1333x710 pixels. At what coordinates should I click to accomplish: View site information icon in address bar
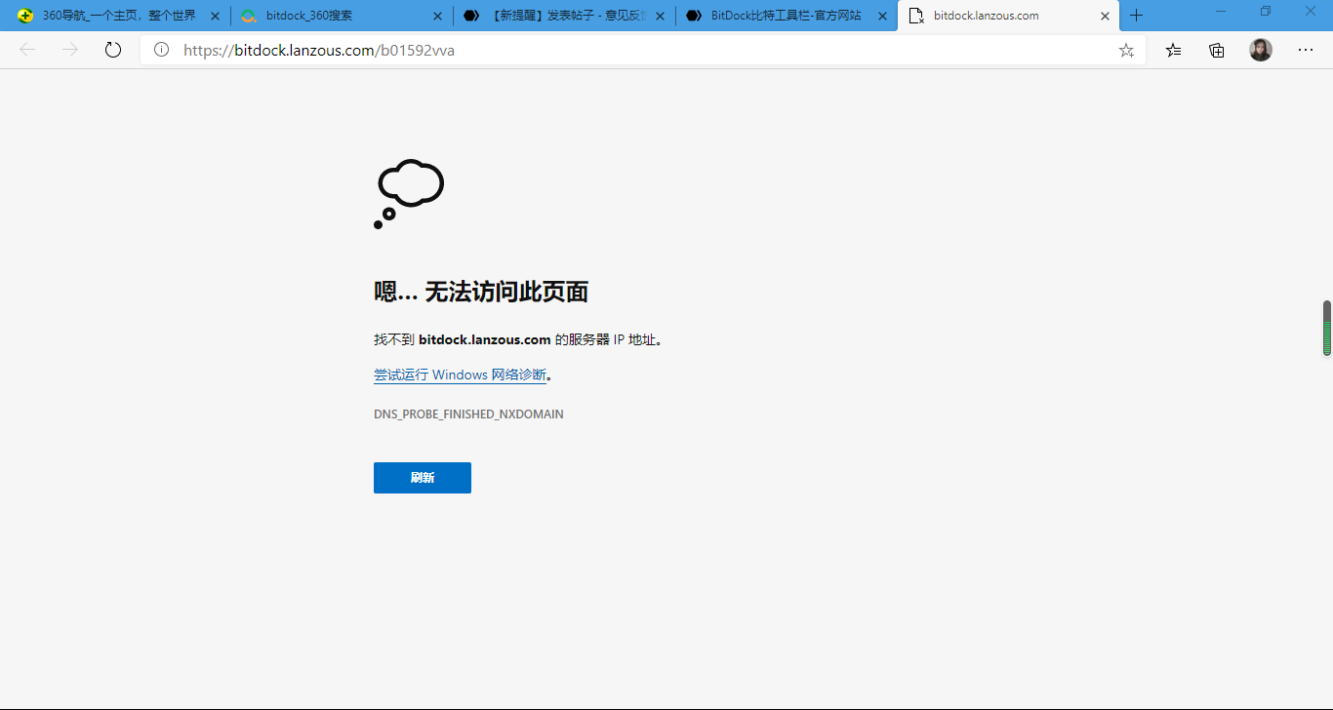pos(162,50)
